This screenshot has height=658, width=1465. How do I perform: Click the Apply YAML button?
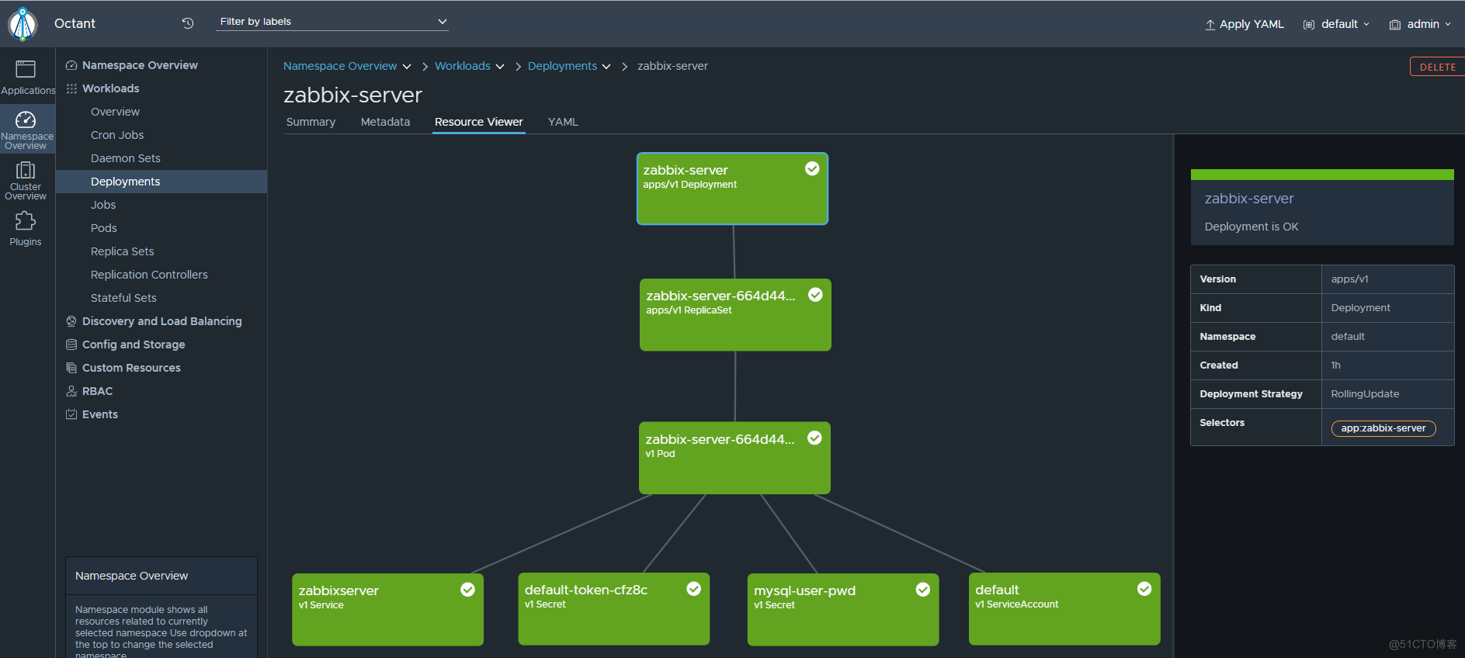tap(1245, 25)
